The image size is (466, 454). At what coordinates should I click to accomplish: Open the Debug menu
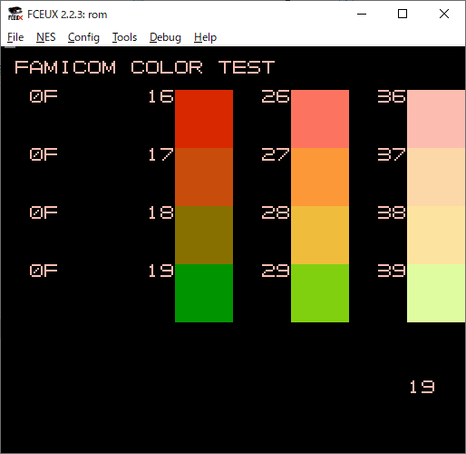tap(165, 37)
